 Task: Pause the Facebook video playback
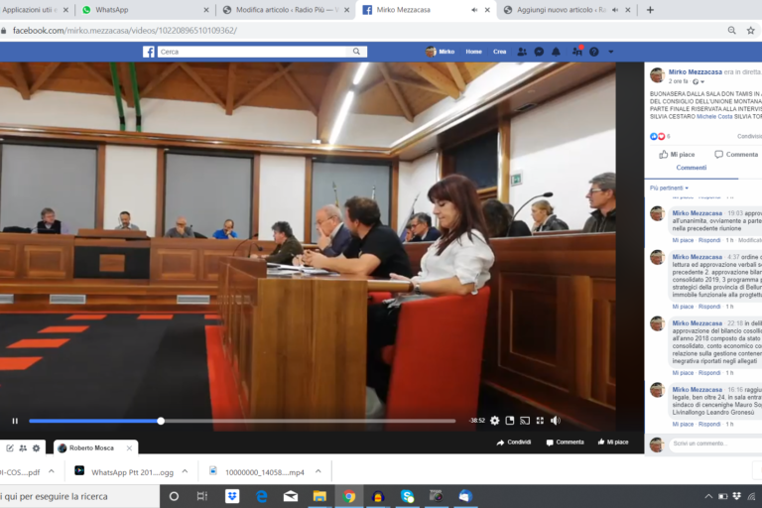14,421
